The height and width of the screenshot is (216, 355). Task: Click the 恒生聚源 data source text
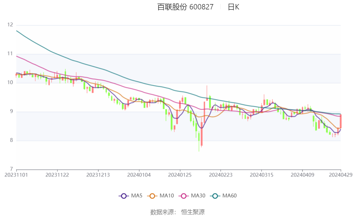(x=193, y=212)
